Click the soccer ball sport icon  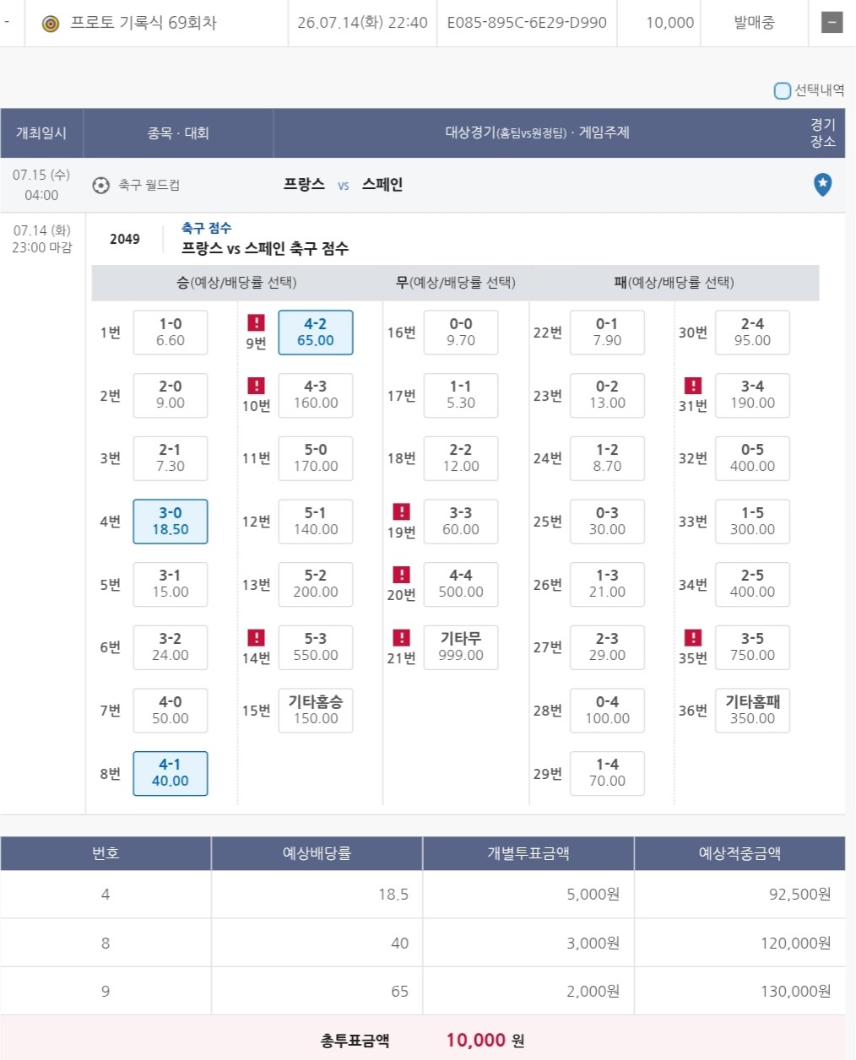[100, 185]
